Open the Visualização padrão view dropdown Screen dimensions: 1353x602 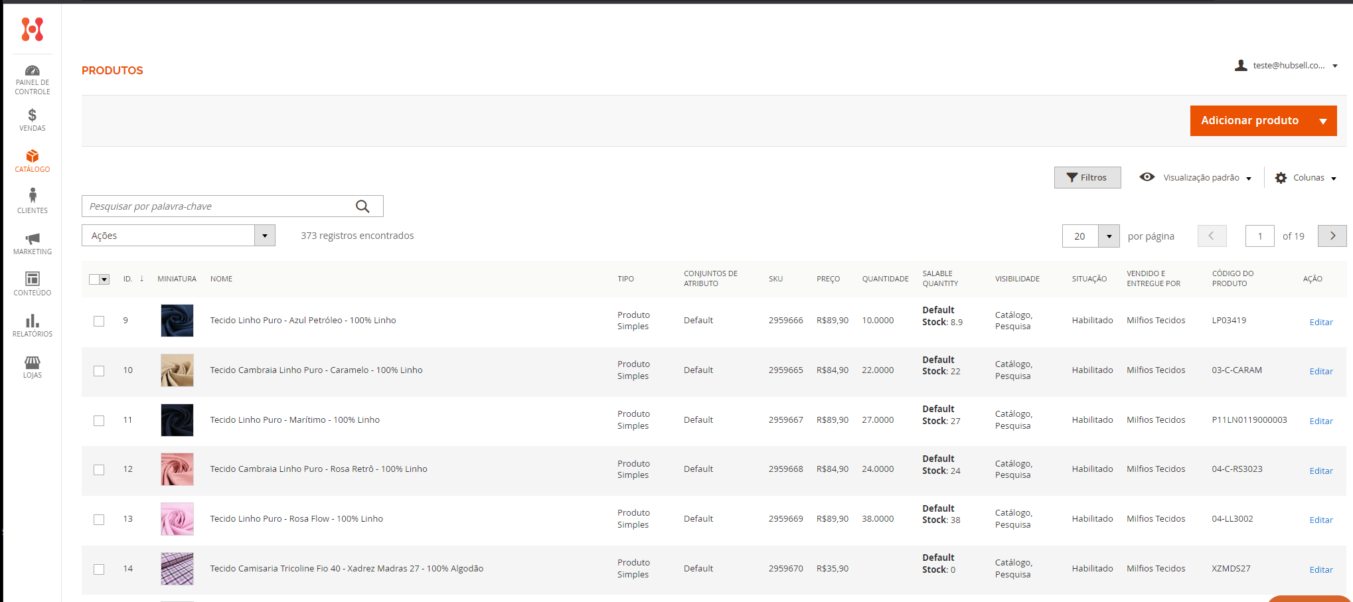coord(1196,178)
